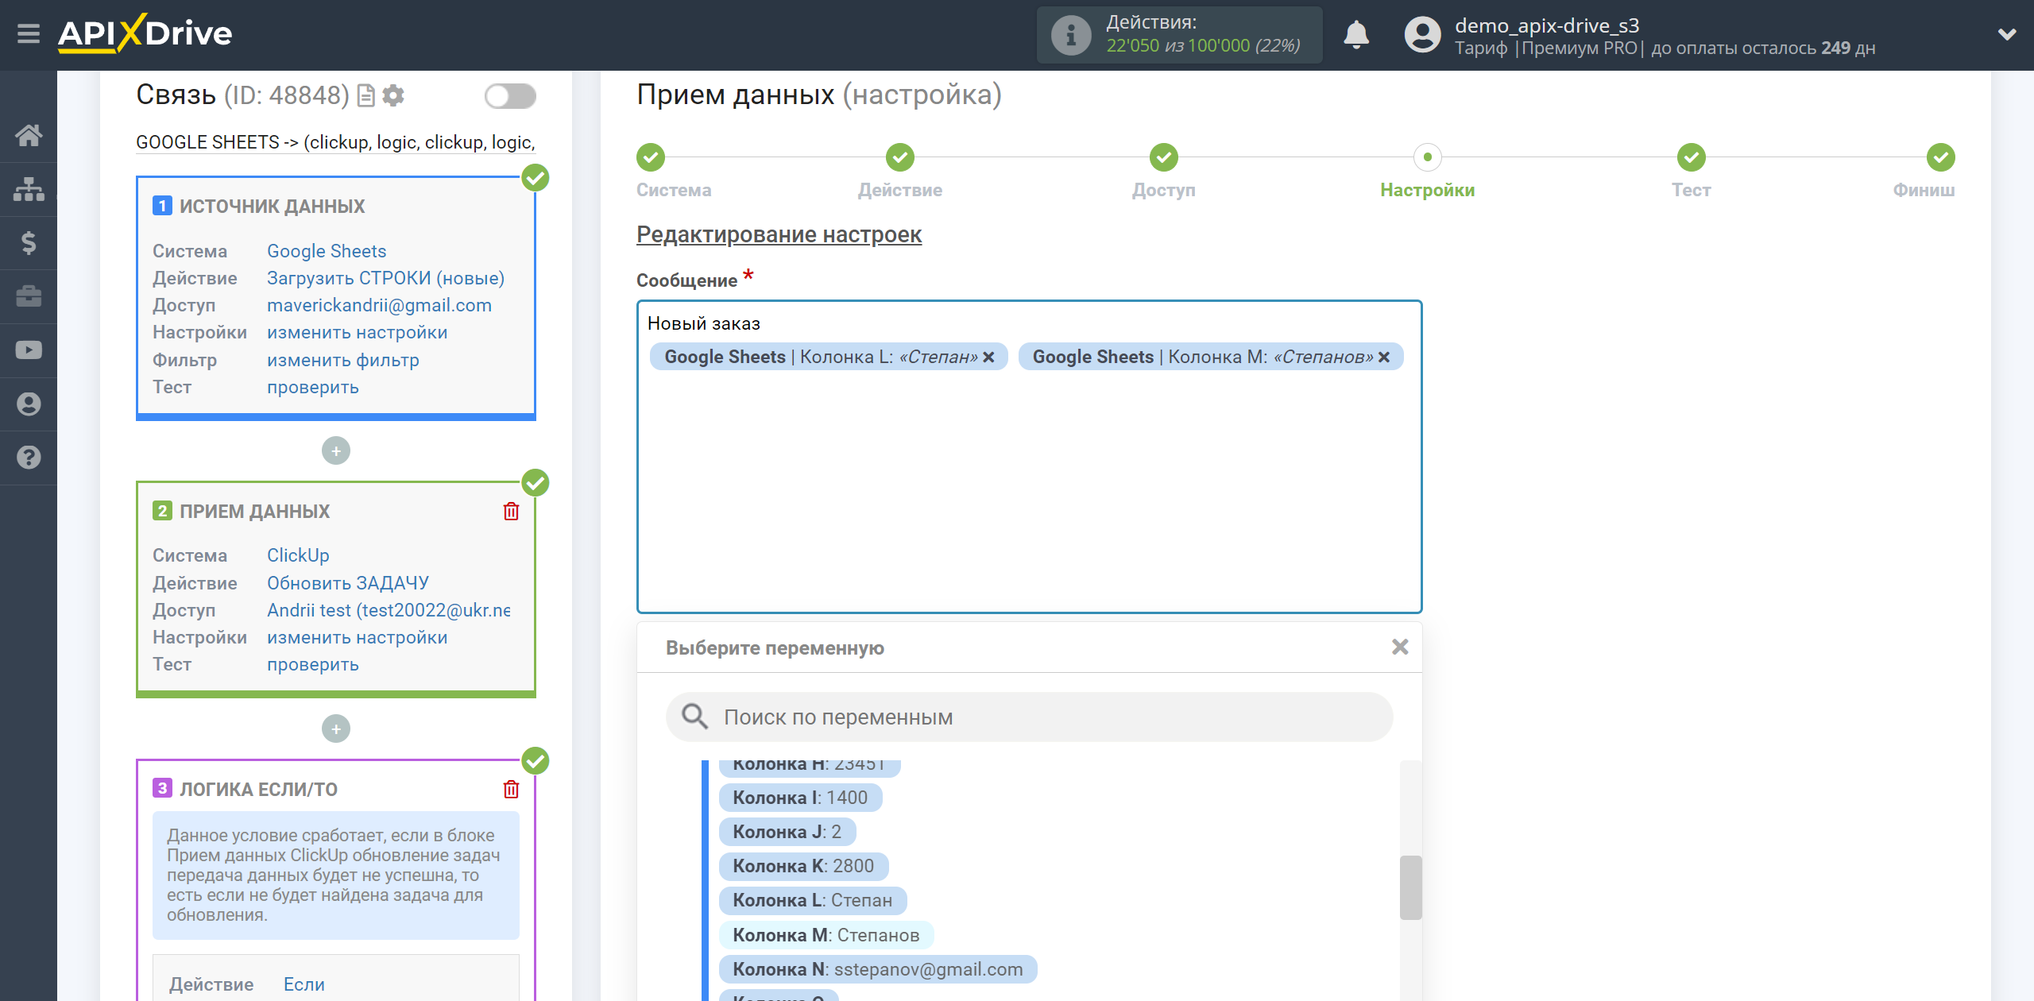Click изменить настройки in data source
This screenshot has height=1001, width=2034.
[357, 332]
